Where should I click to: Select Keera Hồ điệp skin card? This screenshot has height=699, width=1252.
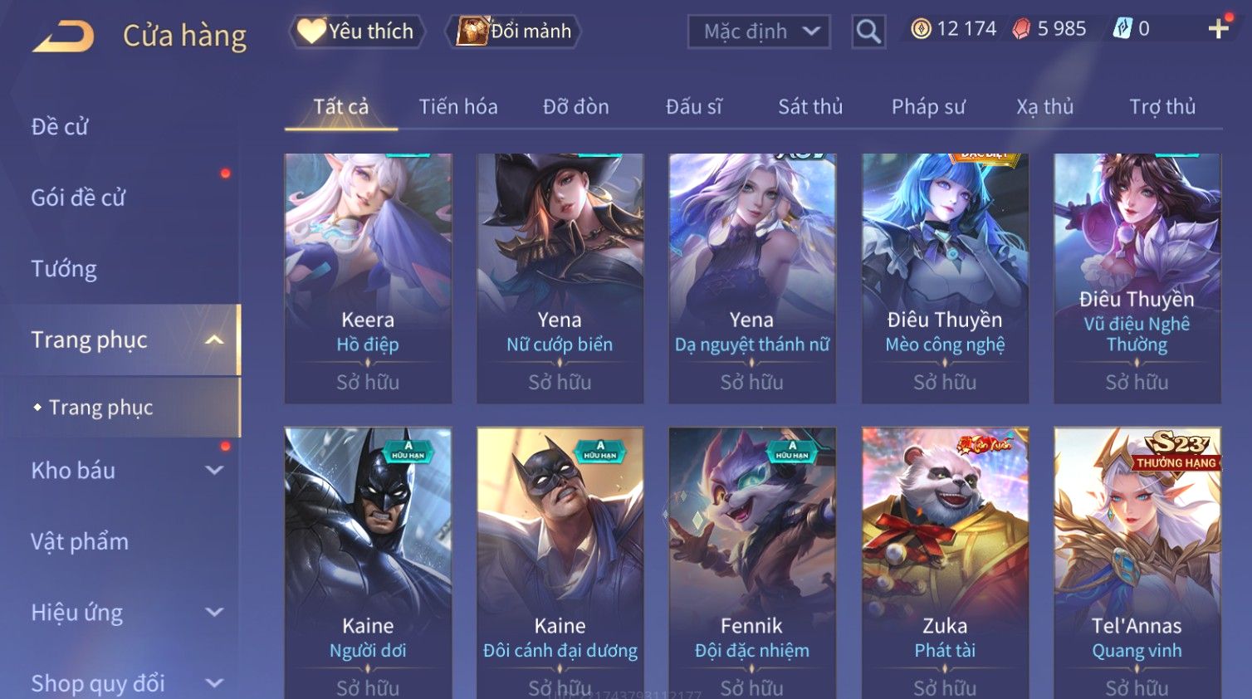click(x=368, y=278)
